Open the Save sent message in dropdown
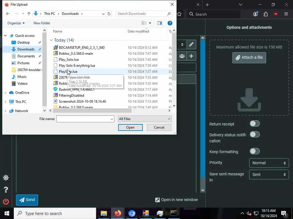The height and width of the screenshot is (219, 293). (x=269, y=175)
